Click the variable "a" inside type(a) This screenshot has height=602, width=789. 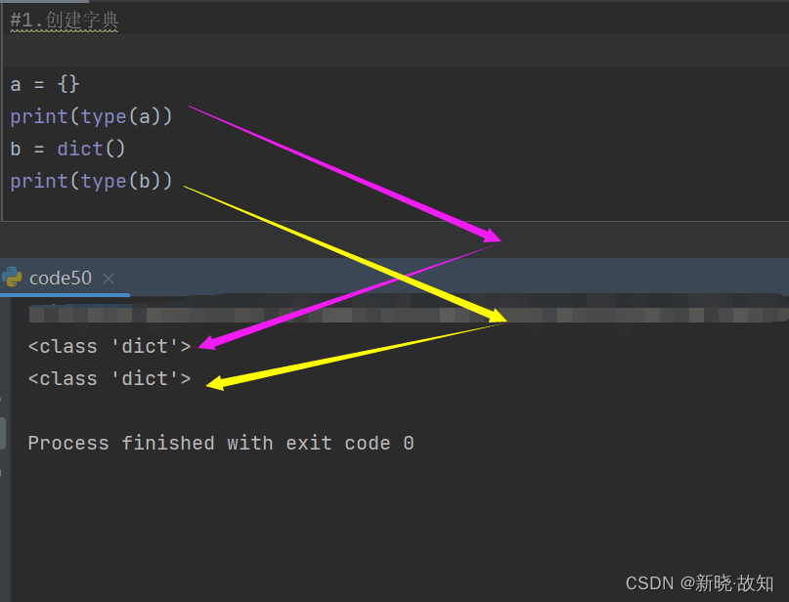145,117
